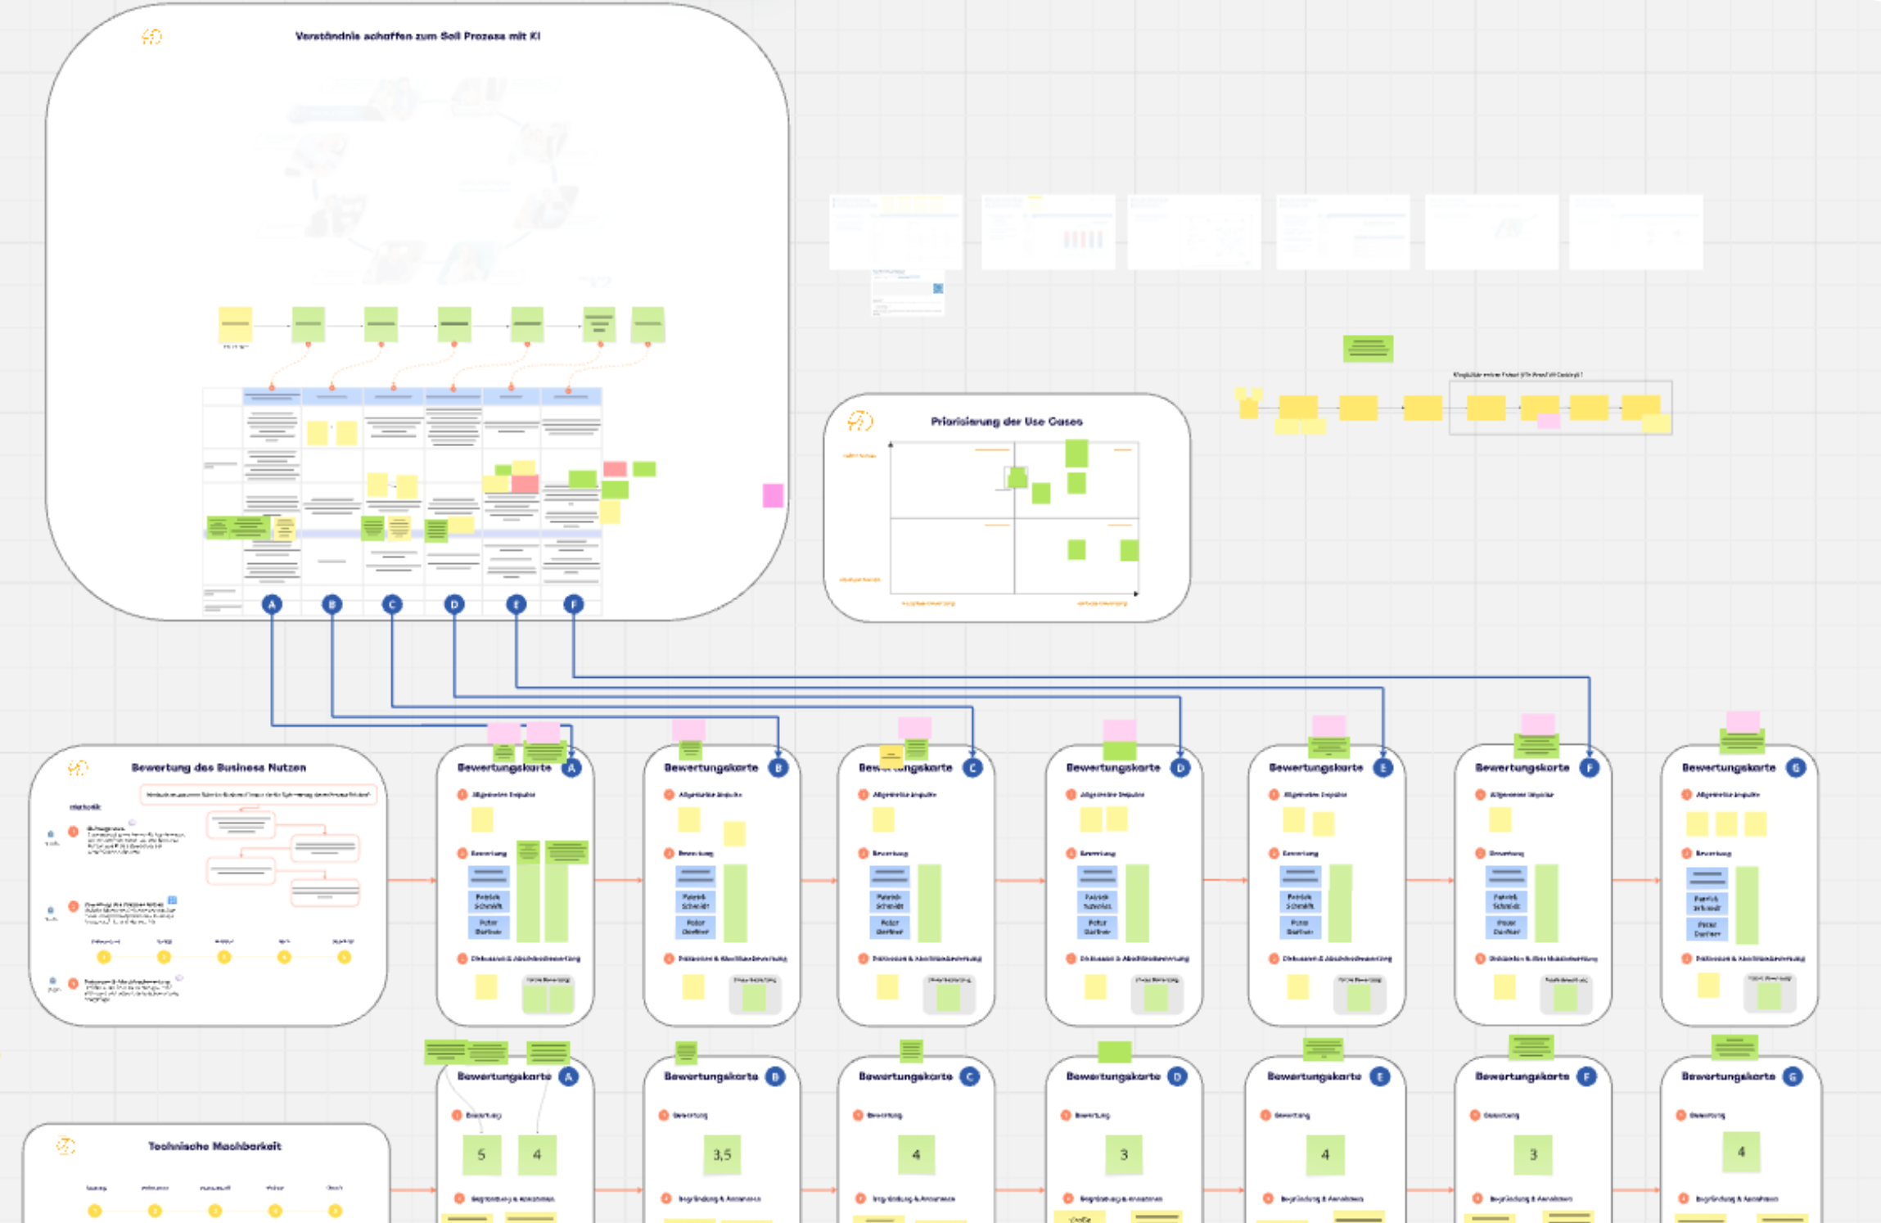This screenshot has width=1881, height=1223.
Task: Select the Priorisierung der Use Cases heading
Action: pos(1006,421)
